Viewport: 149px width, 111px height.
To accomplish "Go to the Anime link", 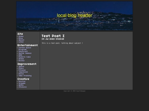I will pyautogui.click(x=21, y=59).
